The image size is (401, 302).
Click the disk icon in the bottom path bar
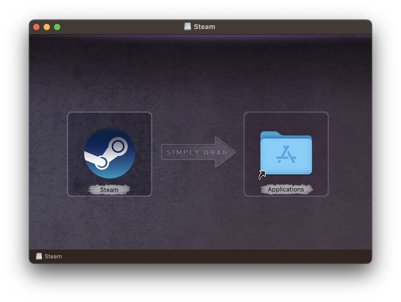point(39,256)
